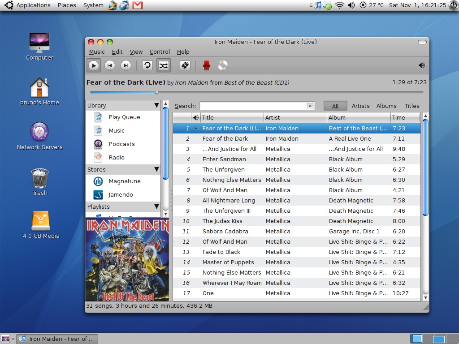Select the Master of Puppets track
Image resolution: width=459 pixels, height=344 pixels.
(x=297, y=262)
